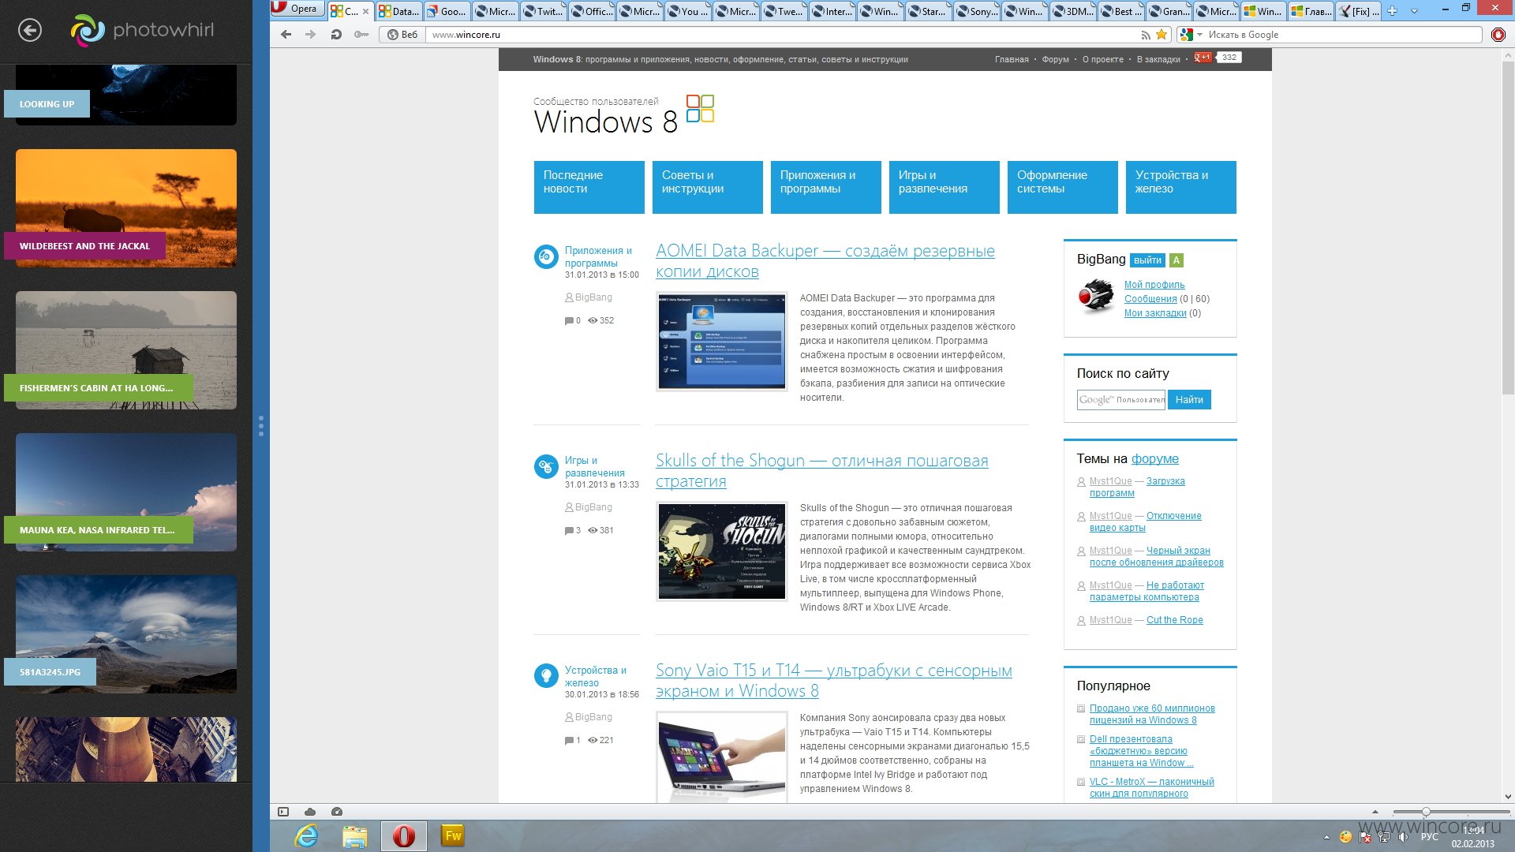
Task: Open File Explorer from the taskbar
Action: (x=355, y=835)
